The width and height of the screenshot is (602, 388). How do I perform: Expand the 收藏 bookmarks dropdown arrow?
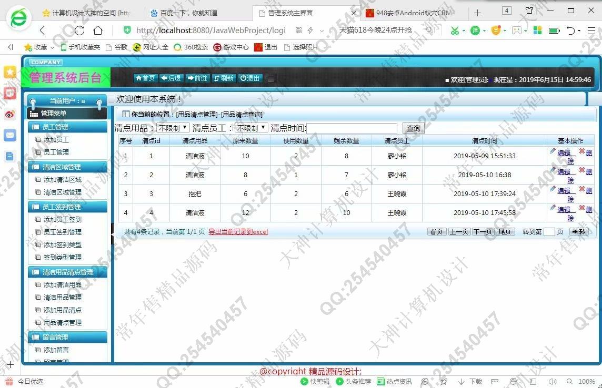[x=52, y=47]
